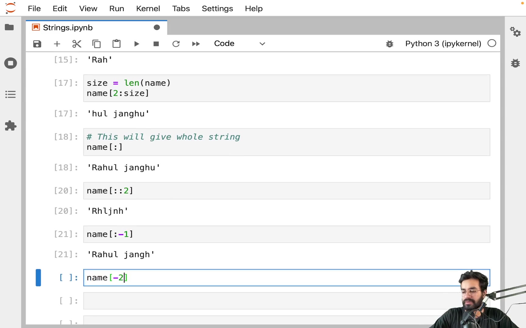
Task: Open the running terminals and kernels panel
Action: [x=10, y=63]
